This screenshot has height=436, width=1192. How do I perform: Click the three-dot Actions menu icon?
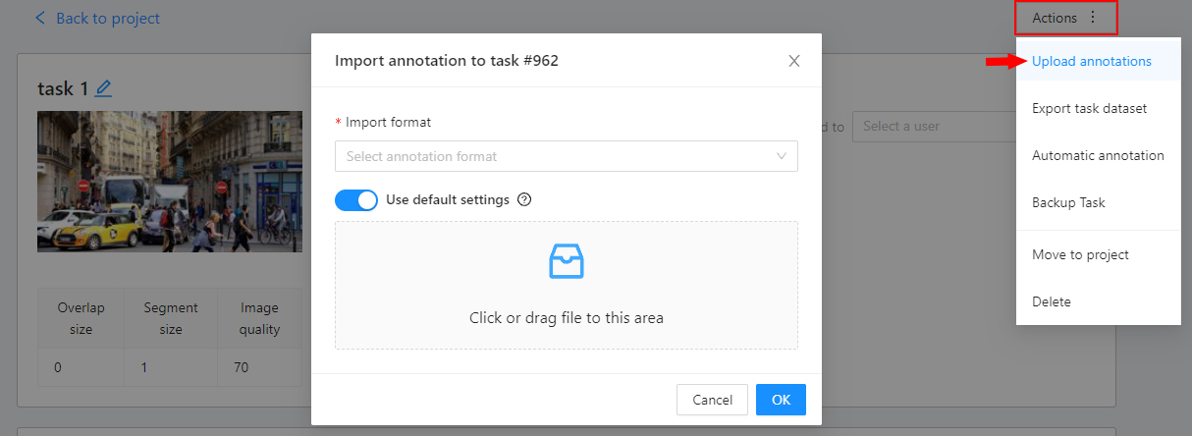[x=1093, y=18]
